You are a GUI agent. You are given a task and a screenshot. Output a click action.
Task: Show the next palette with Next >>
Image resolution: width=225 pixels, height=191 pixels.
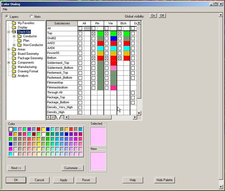click(x=16, y=168)
